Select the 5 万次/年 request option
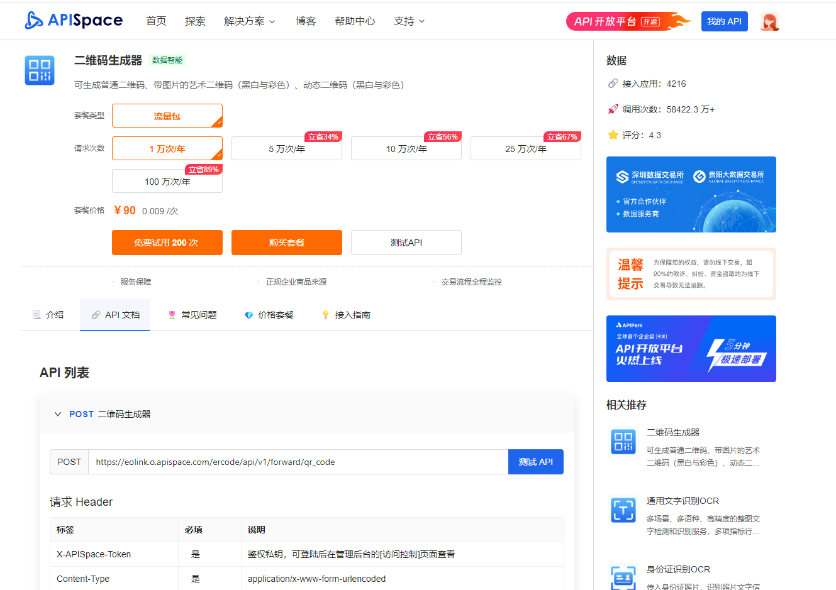Image resolution: width=836 pixels, height=590 pixels. click(287, 148)
